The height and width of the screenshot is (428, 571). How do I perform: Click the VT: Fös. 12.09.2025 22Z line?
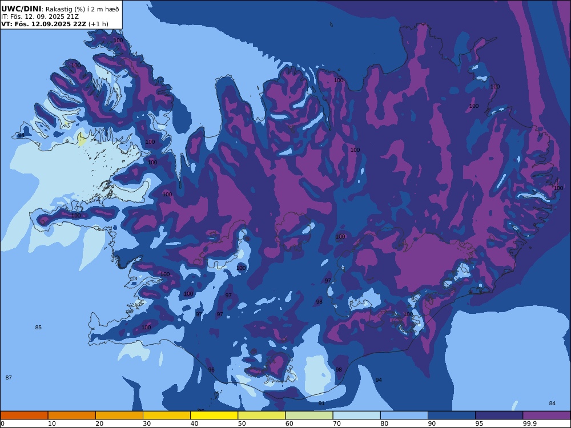[x=55, y=24]
